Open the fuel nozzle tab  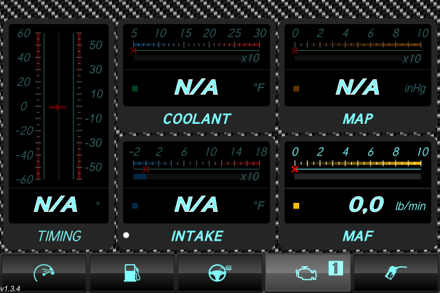click(x=396, y=273)
